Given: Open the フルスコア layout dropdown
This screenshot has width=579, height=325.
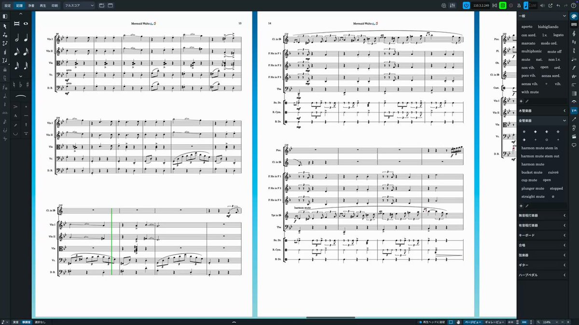Looking at the screenshot, I should [x=79, y=5].
